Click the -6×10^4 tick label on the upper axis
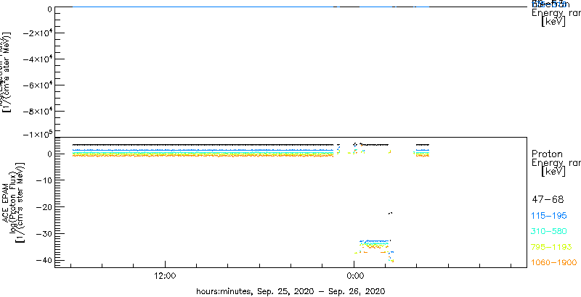This screenshot has width=581, height=297. tap(37, 85)
